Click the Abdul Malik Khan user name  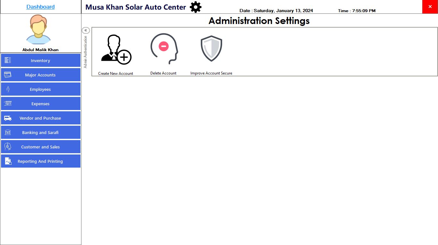(40, 50)
